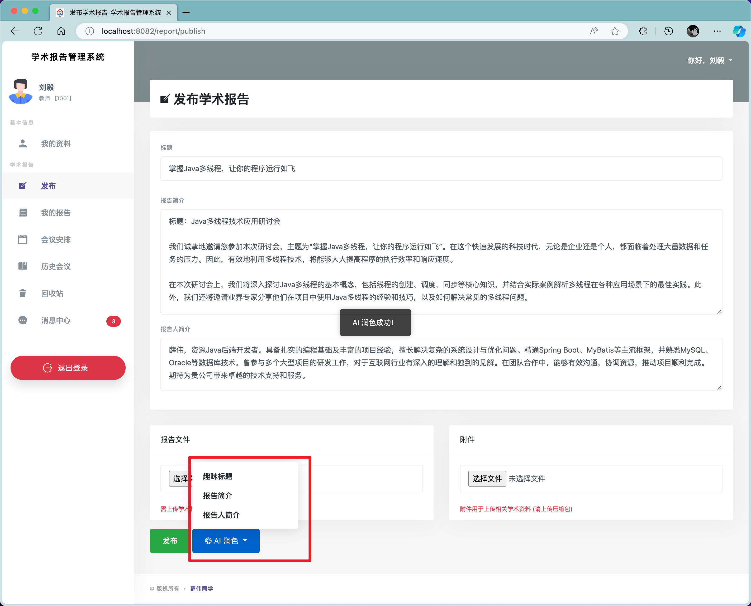The width and height of the screenshot is (751, 606).
Task: Choose 报告人简介 in the AI menu
Action: (x=221, y=515)
